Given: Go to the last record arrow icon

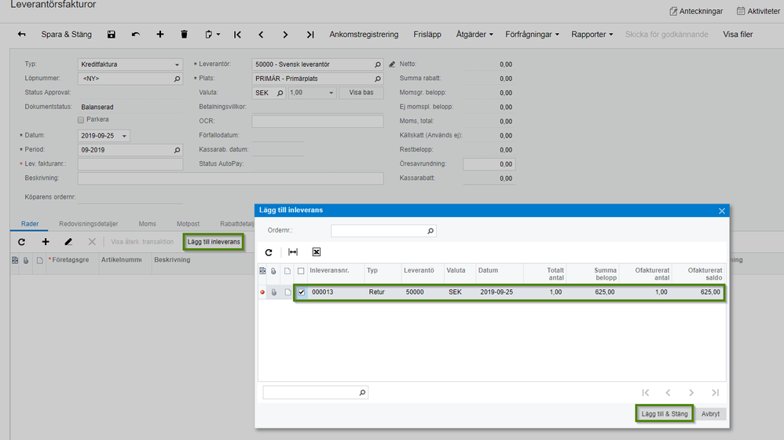Looking at the screenshot, I should pos(310,35).
